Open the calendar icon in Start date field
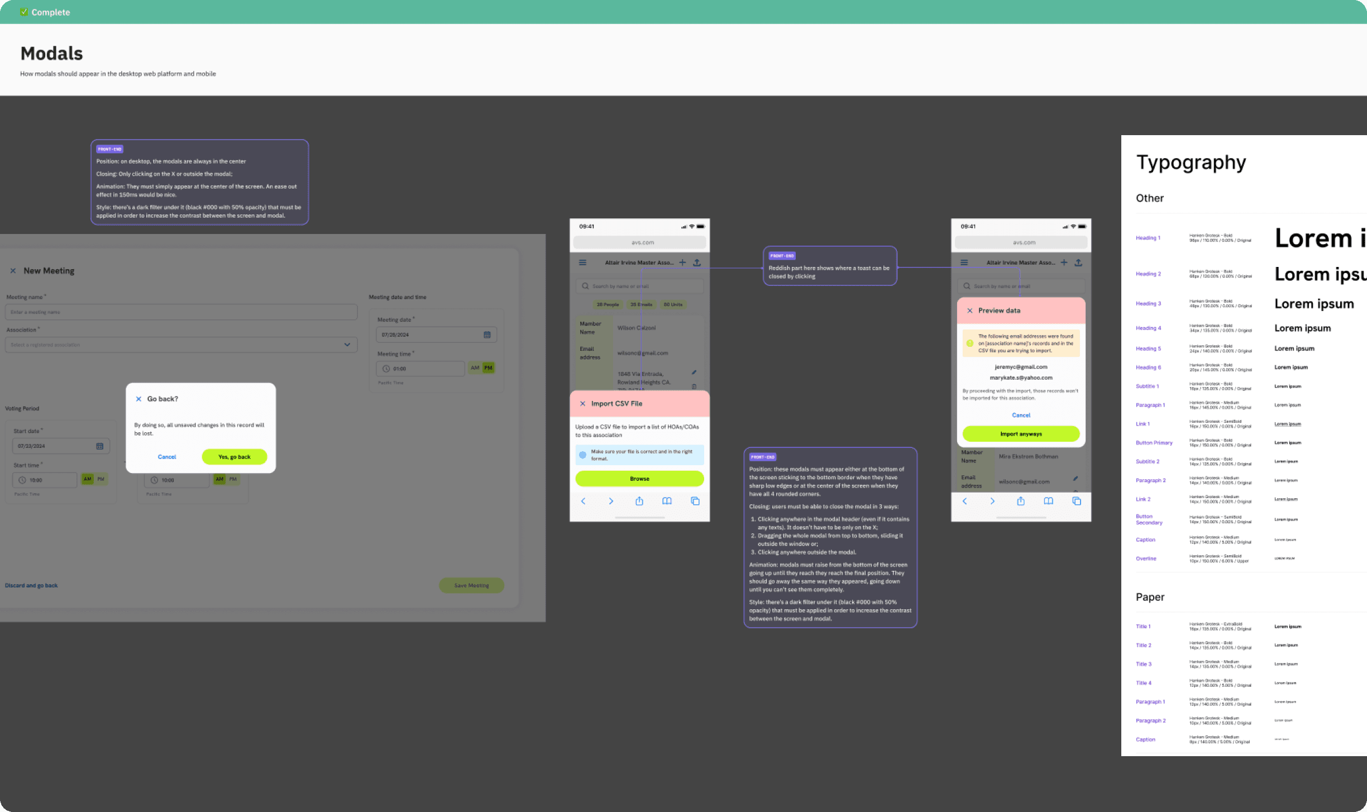Image resolution: width=1367 pixels, height=812 pixels. 99,446
